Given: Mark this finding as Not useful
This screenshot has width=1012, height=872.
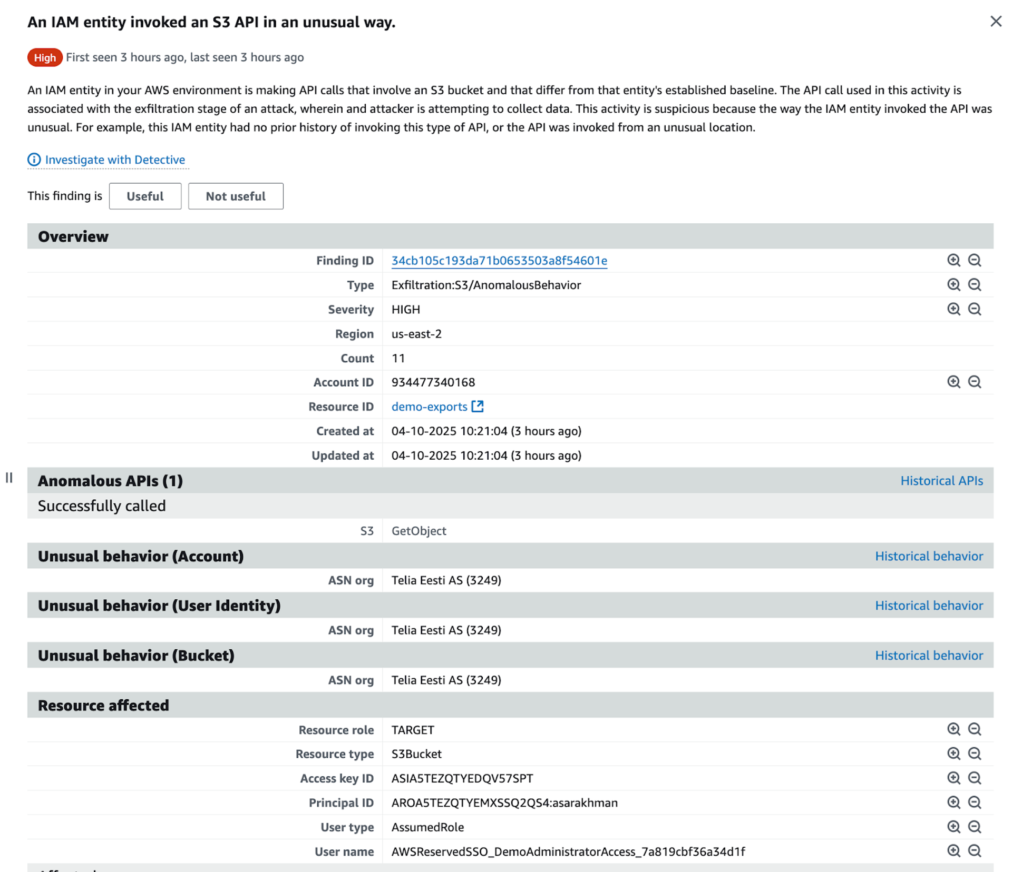Looking at the screenshot, I should [236, 196].
